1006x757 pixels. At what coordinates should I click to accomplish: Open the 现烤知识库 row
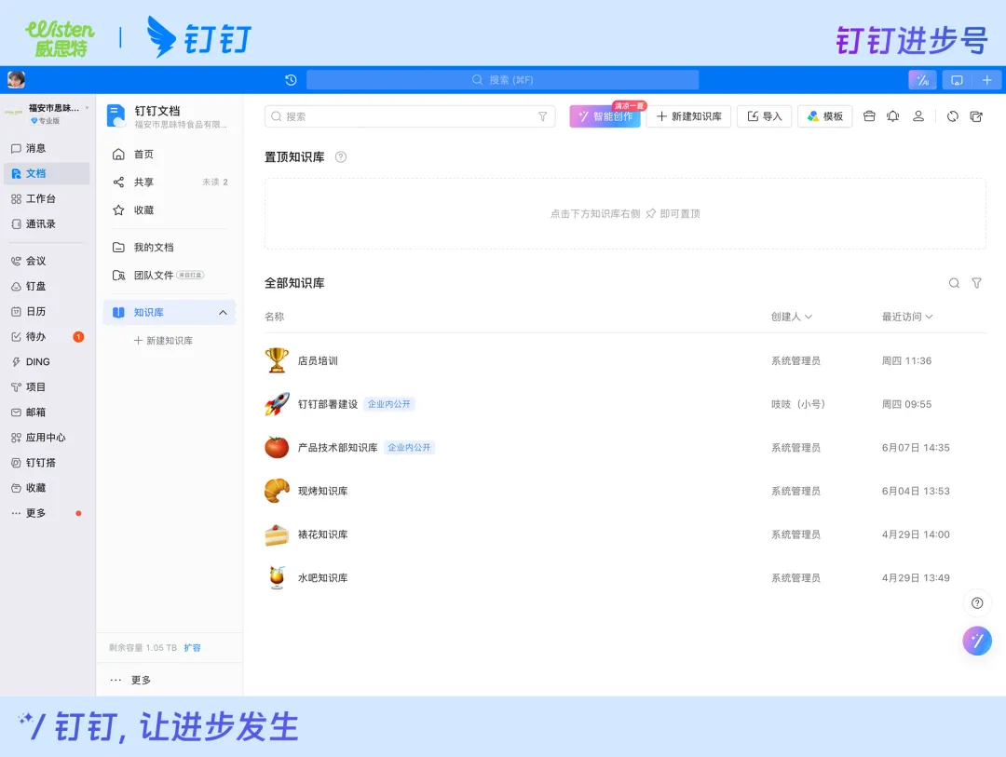pyautogui.click(x=626, y=491)
